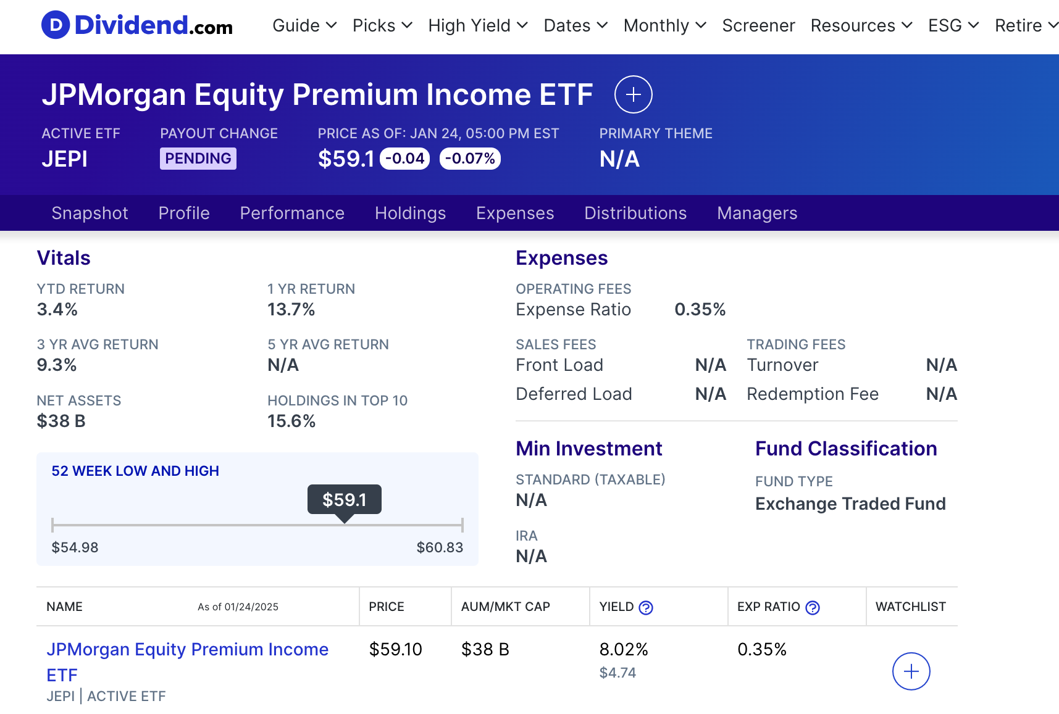Click the Fund Classification heading
The width and height of the screenshot is (1059, 714).
[846, 449]
